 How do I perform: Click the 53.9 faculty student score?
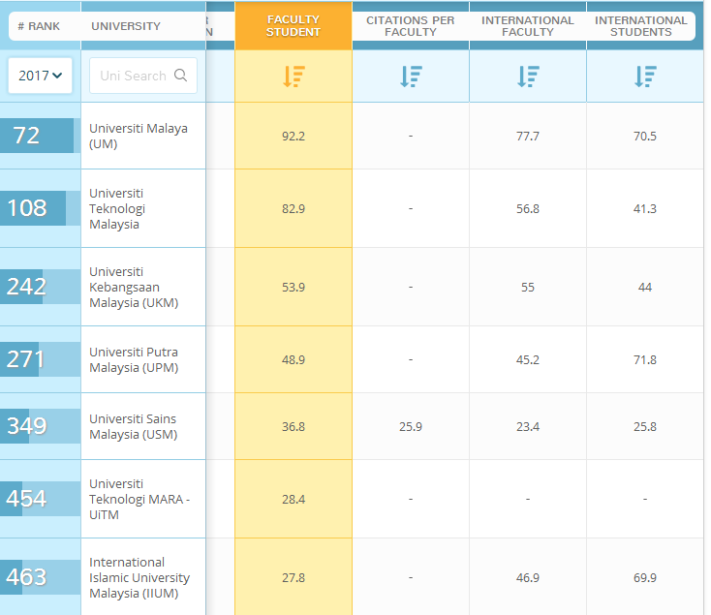pos(294,287)
